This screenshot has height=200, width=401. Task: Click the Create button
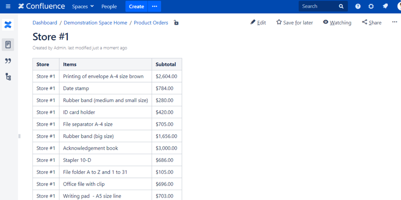pyautogui.click(x=136, y=6)
